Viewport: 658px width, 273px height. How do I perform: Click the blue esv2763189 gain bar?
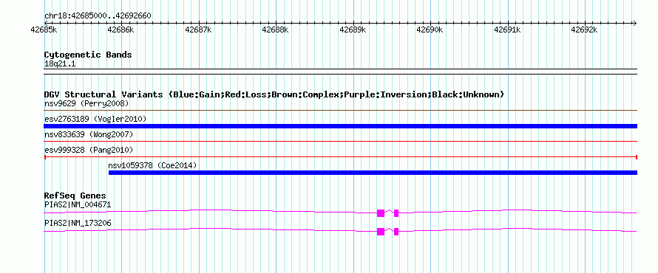340,126
